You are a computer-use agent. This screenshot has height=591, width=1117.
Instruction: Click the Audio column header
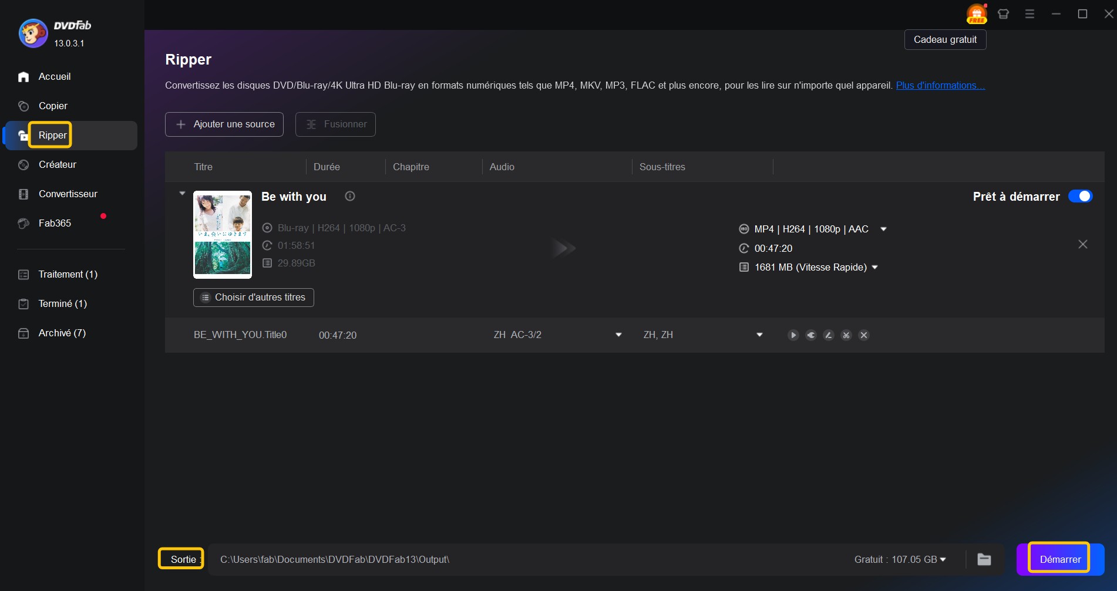pyautogui.click(x=502, y=167)
